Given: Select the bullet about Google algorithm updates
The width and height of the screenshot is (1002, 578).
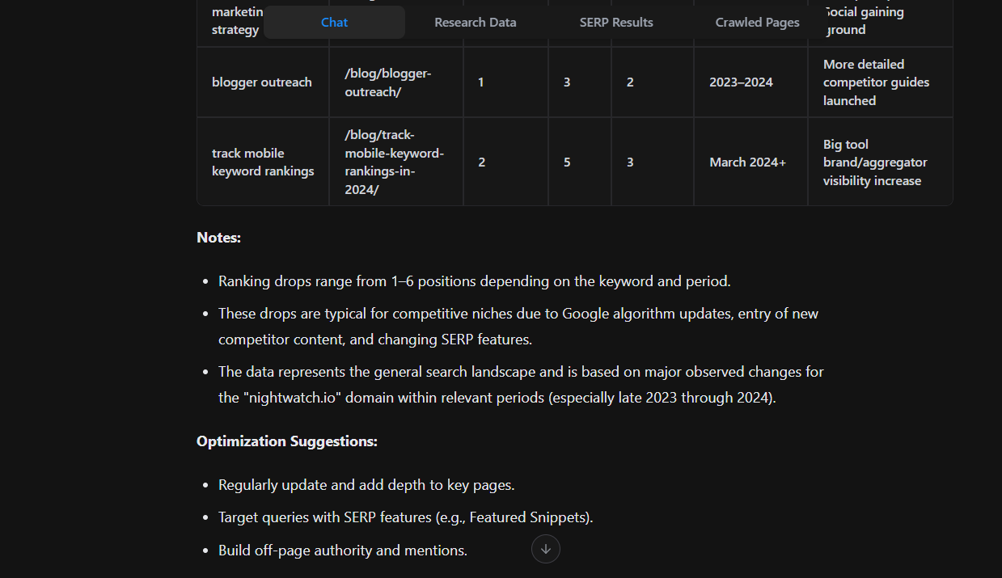Looking at the screenshot, I should 518,326.
